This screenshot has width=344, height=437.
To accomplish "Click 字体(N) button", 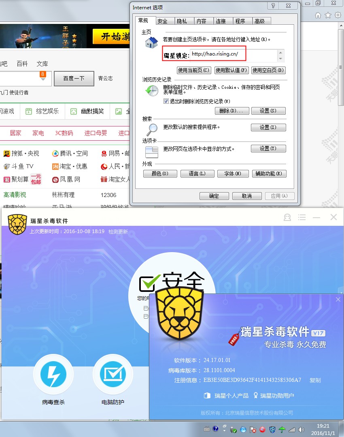I will [x=233, y=174].
